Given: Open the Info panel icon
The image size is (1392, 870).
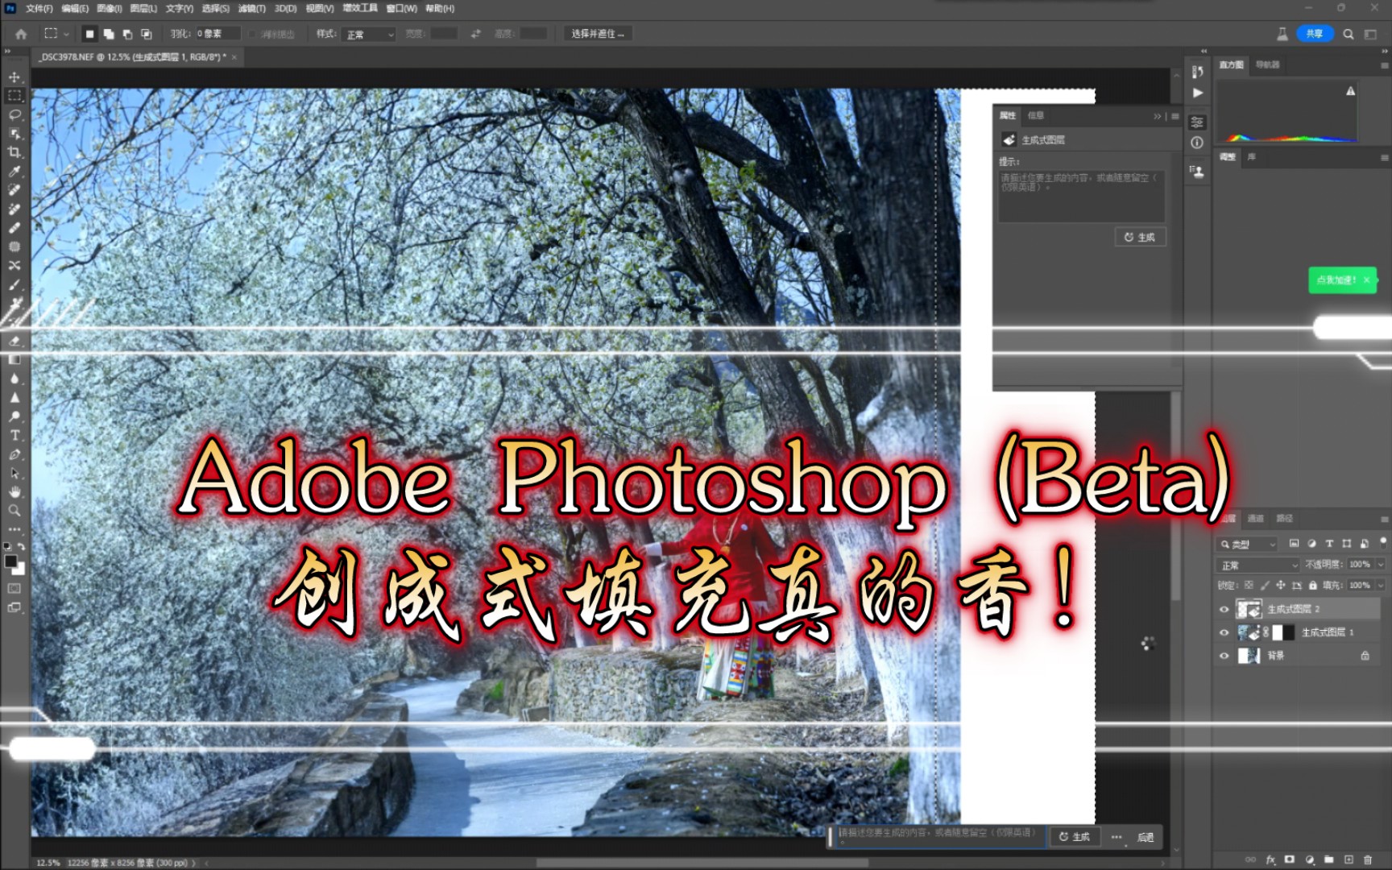Looking at the screenshot, I should point(1198,143).
